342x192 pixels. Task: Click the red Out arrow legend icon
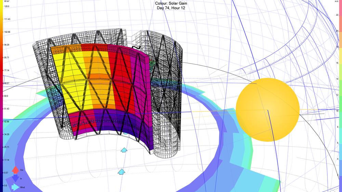[15, 169]
